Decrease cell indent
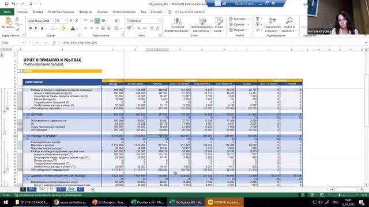Image resolution: width=369 pixels, height=207 pixels. [x=103, y=28]
